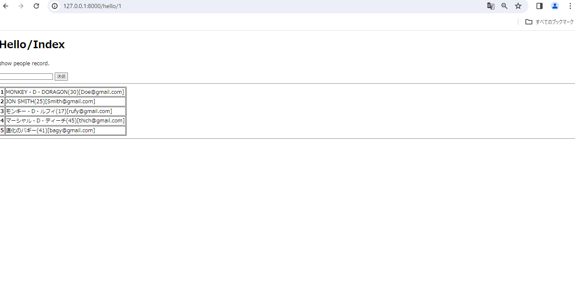Click the browser forward arrow
This screenshot has width=575, height=285.
click(21, 6)
